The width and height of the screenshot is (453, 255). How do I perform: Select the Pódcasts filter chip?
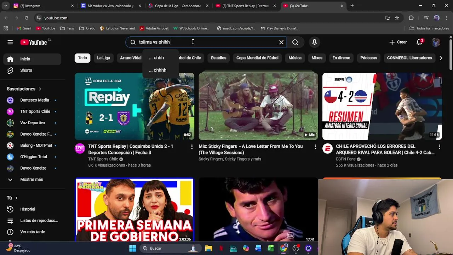click(368, 58)
